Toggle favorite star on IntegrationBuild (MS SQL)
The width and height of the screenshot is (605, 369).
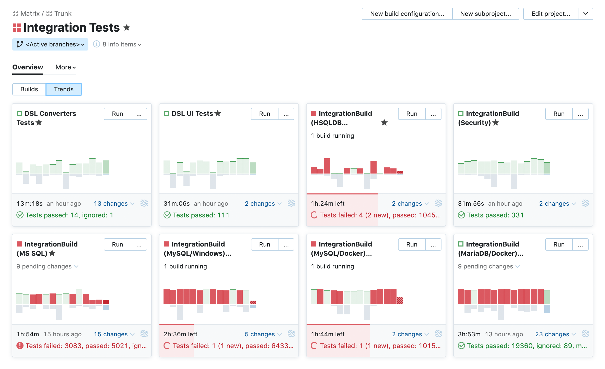[x=52, y=253]
